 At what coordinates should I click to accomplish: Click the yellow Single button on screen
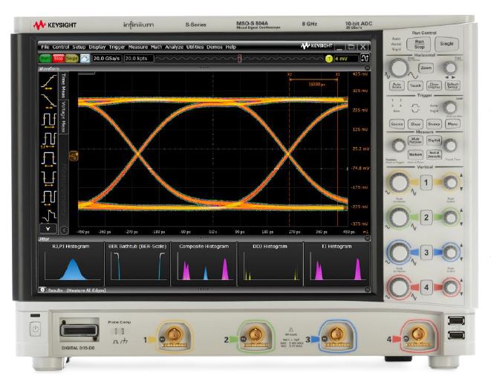(x=72, y=58)
